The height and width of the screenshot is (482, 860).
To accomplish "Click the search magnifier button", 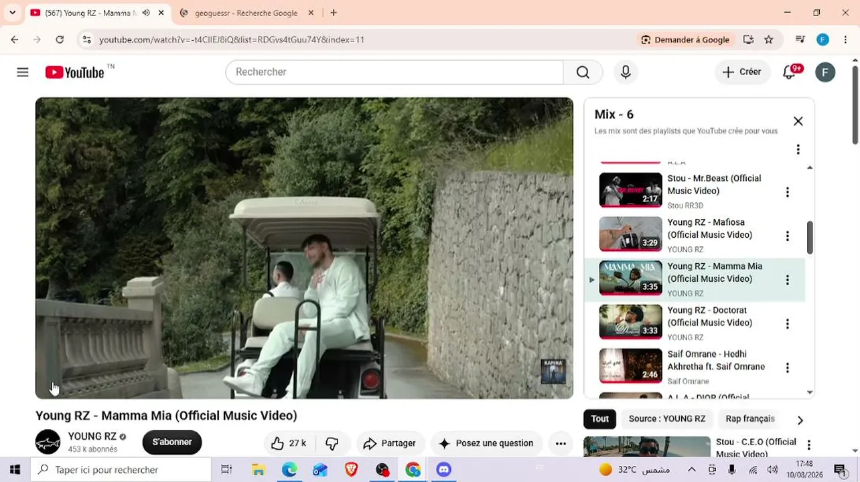I will 583,72.
